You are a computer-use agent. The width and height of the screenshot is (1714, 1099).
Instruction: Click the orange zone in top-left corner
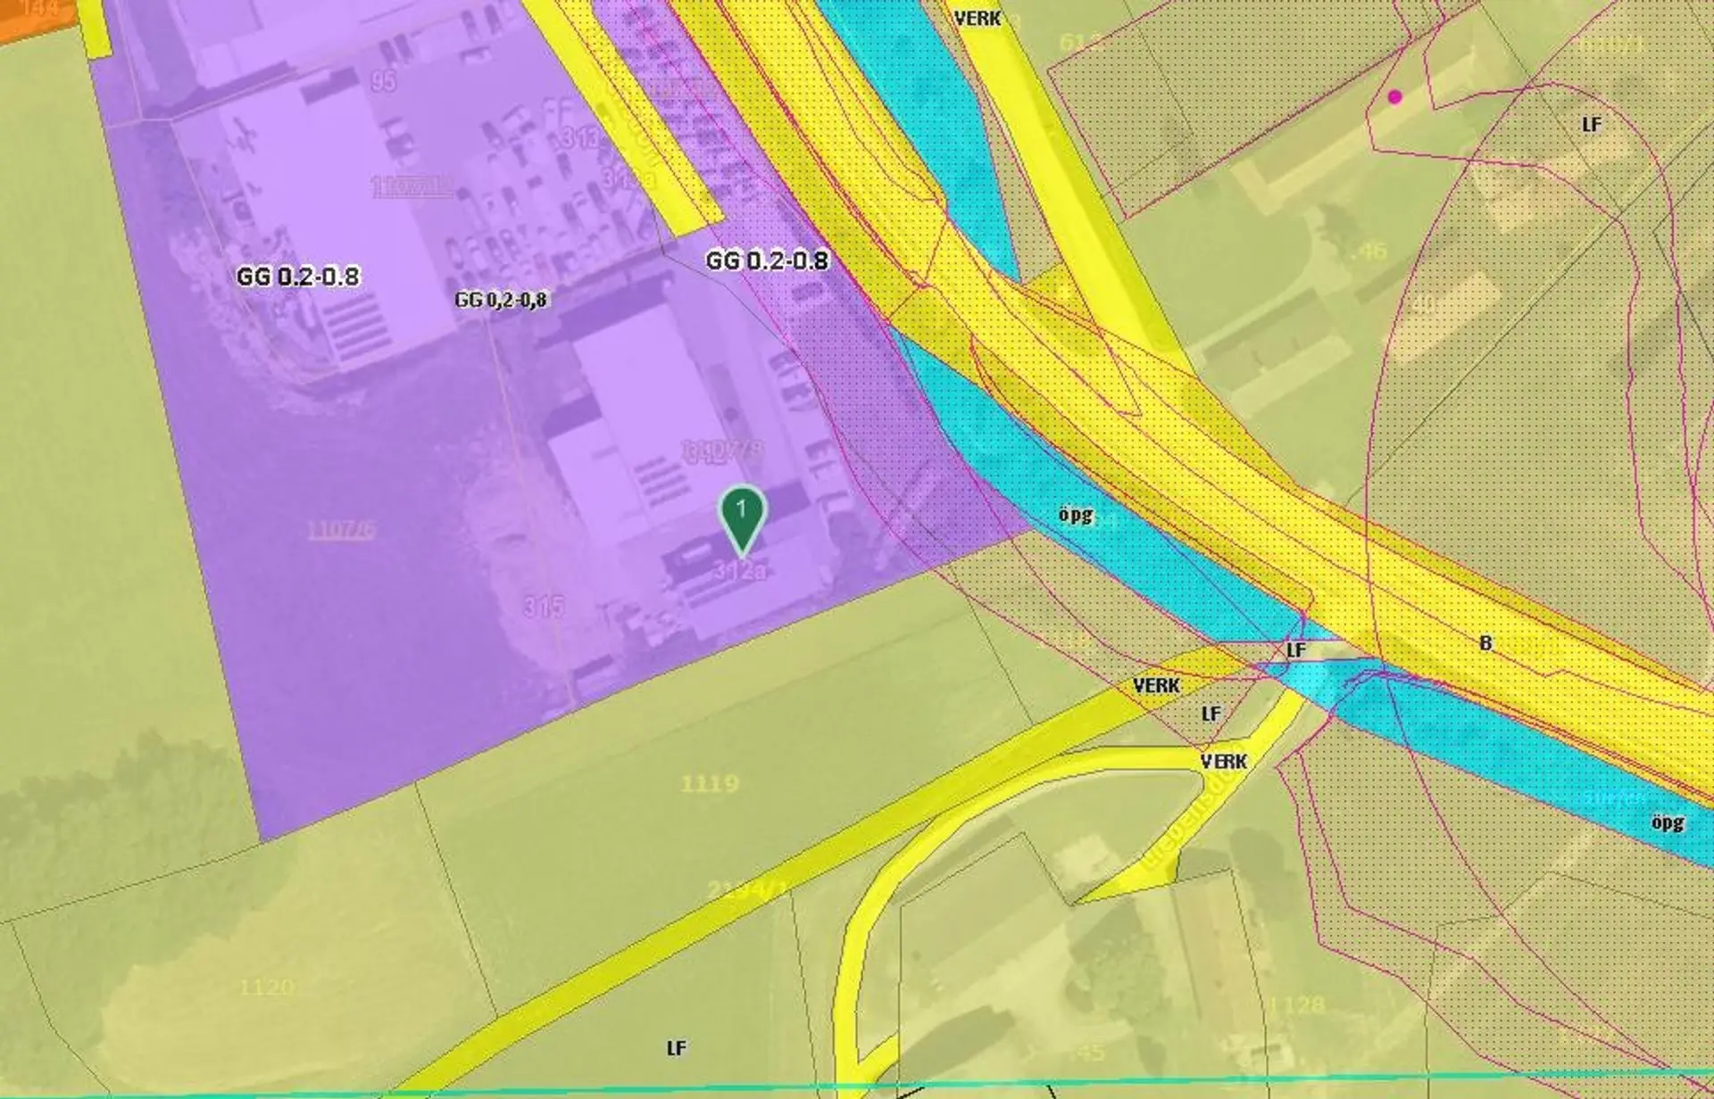31,16
